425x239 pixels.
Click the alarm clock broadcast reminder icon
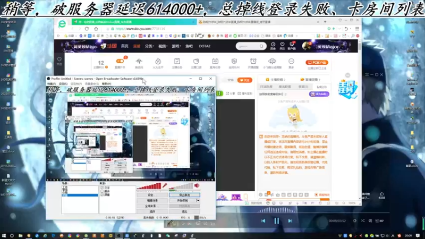(x=253, y=61)
